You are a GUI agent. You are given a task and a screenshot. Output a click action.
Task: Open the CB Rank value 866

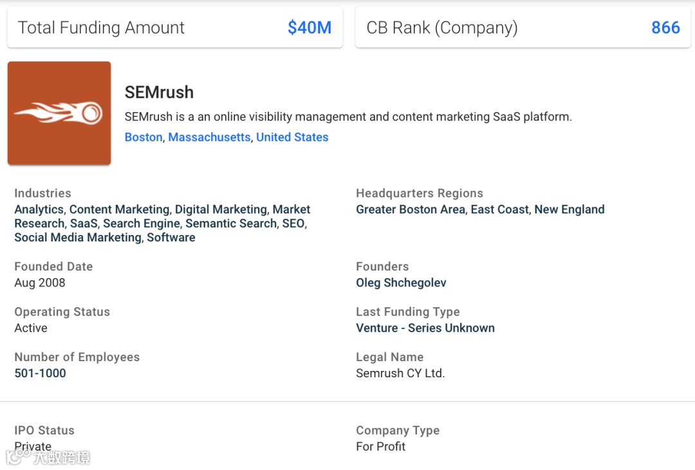(665, 28)
